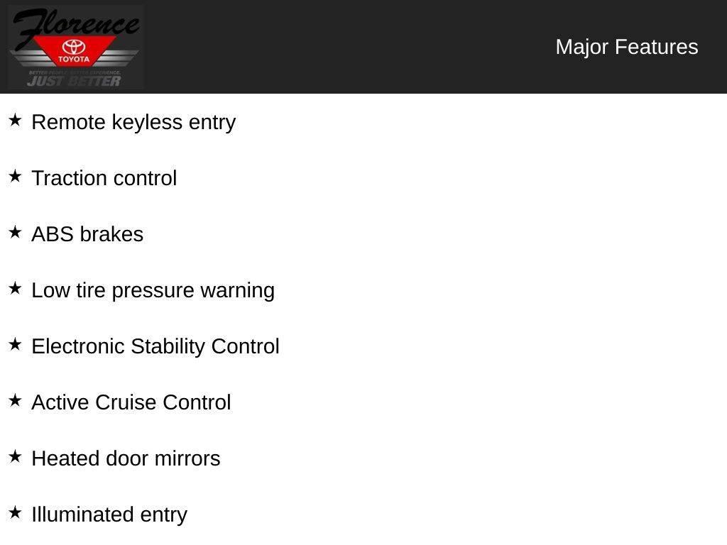Click the Just Better tagline in the logo
The image size is (727, 545).
click(74, 81)
